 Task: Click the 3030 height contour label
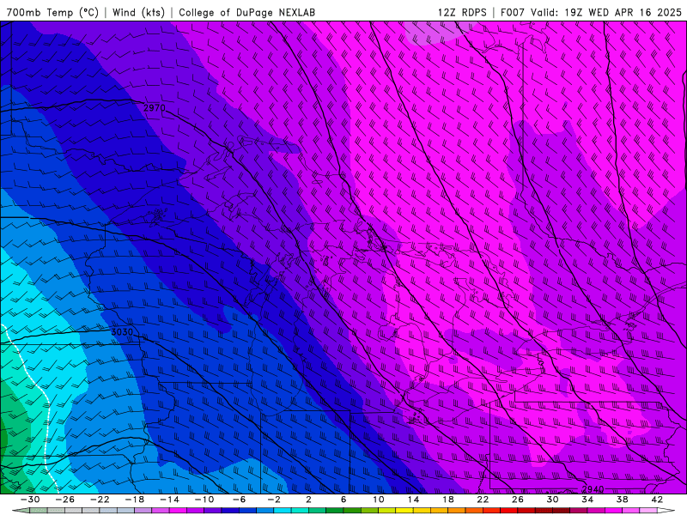coord(122,332)
